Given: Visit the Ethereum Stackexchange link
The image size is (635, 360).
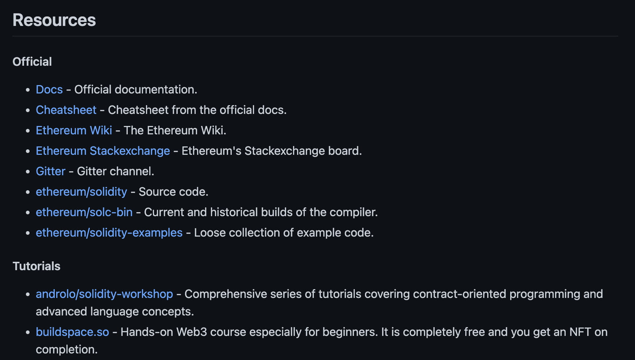Looking at the screenshot, I should [x=103, y=151].
